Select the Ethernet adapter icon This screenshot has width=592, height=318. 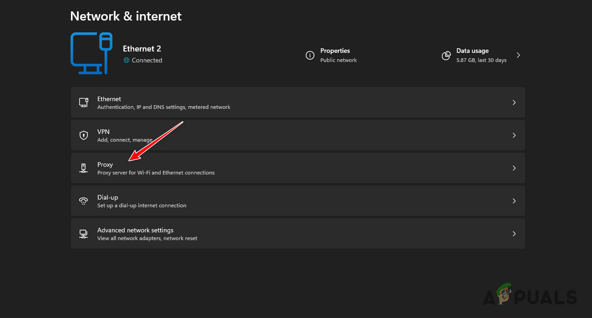(x=84, y=102)
